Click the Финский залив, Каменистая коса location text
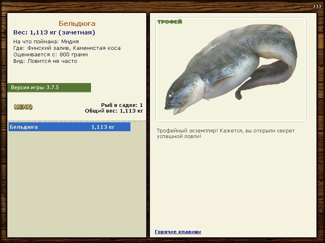 coord(74,48)
